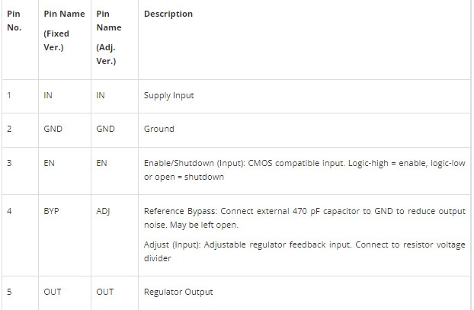This screenshot has width=474, height=310.
Task: Click the 'Description' column header
Action: coord(168,14)
